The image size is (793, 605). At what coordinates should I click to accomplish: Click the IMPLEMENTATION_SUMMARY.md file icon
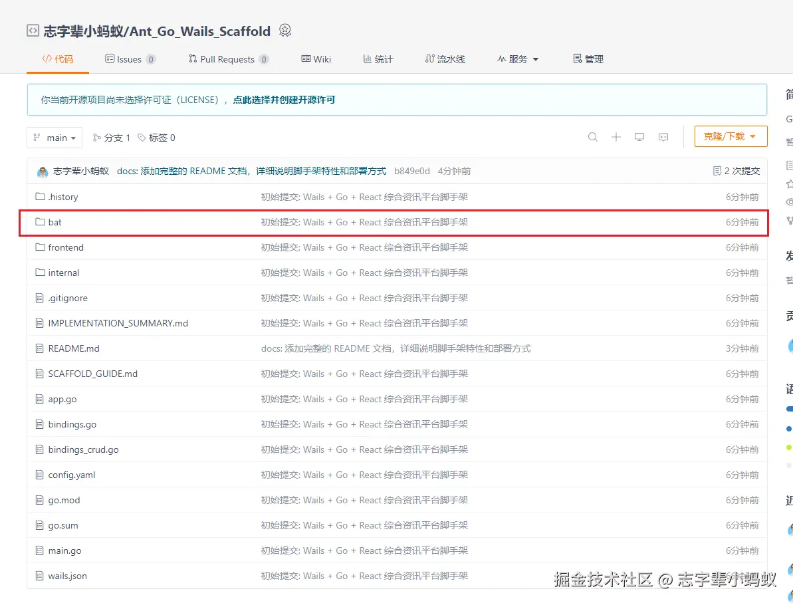tap(39, 323)
